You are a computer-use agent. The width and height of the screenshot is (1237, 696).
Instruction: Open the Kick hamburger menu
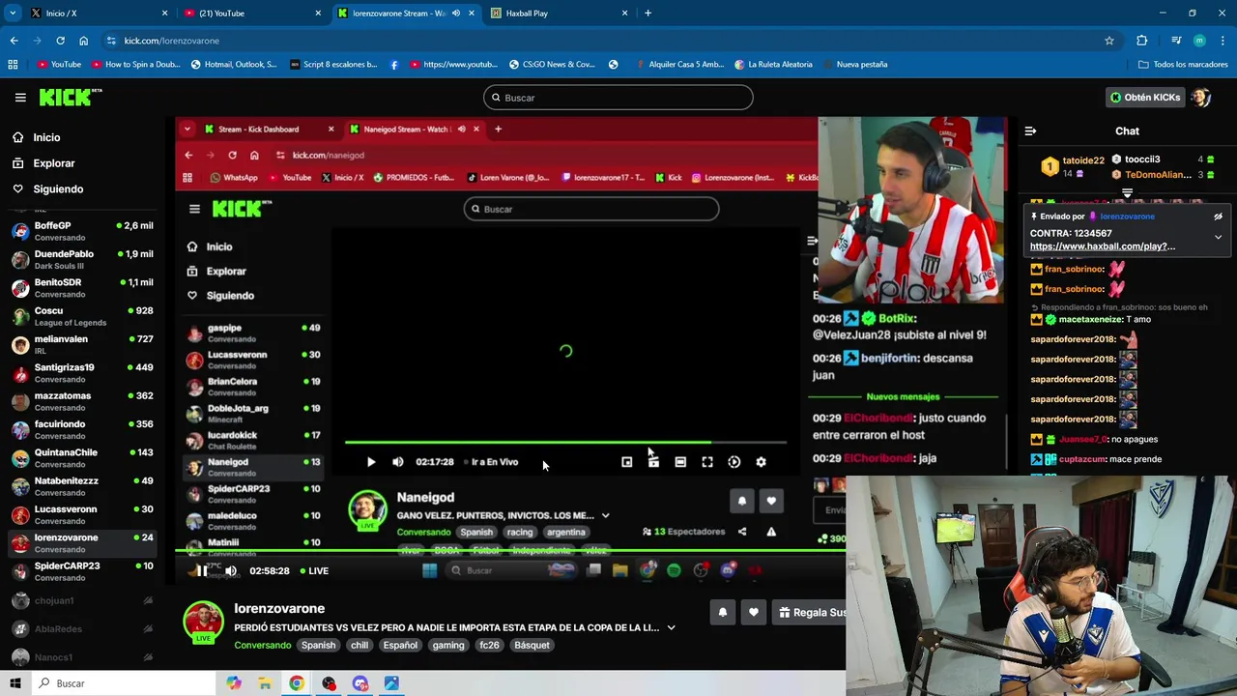(20, 98)
